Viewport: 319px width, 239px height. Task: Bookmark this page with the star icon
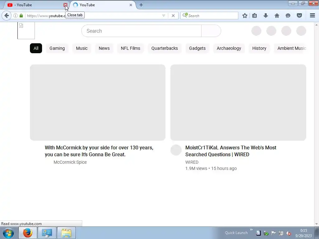[x=245, y=16]
